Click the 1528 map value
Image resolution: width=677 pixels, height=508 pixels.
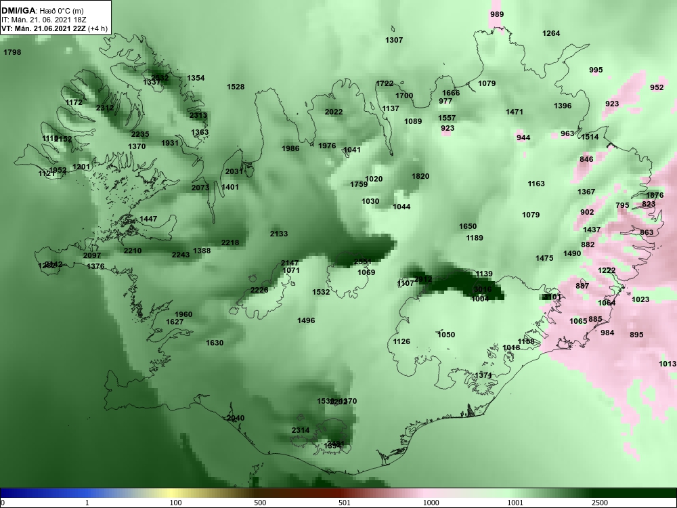[236, 87]
